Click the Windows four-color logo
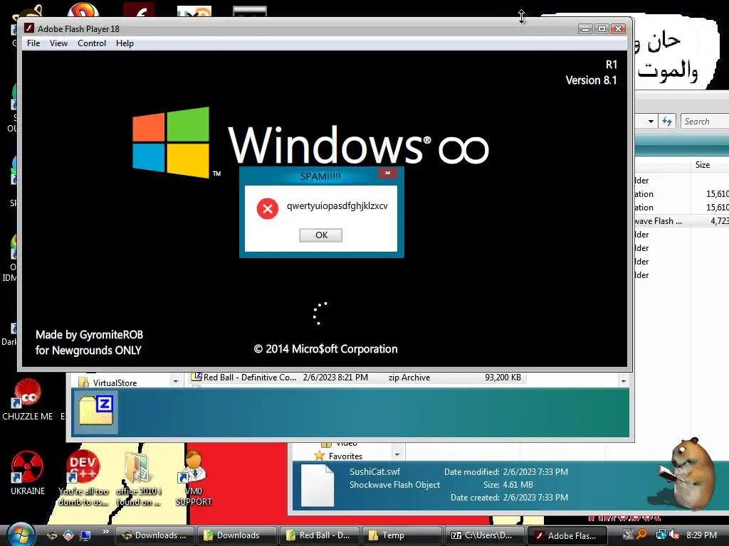 click(171, 142)
